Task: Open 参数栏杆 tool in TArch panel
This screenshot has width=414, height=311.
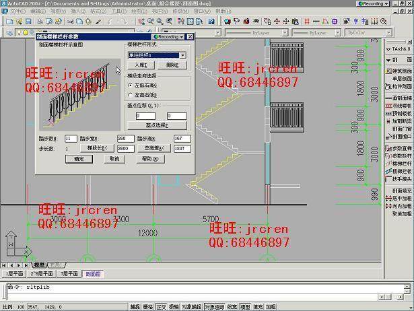Action: [399, 156]
